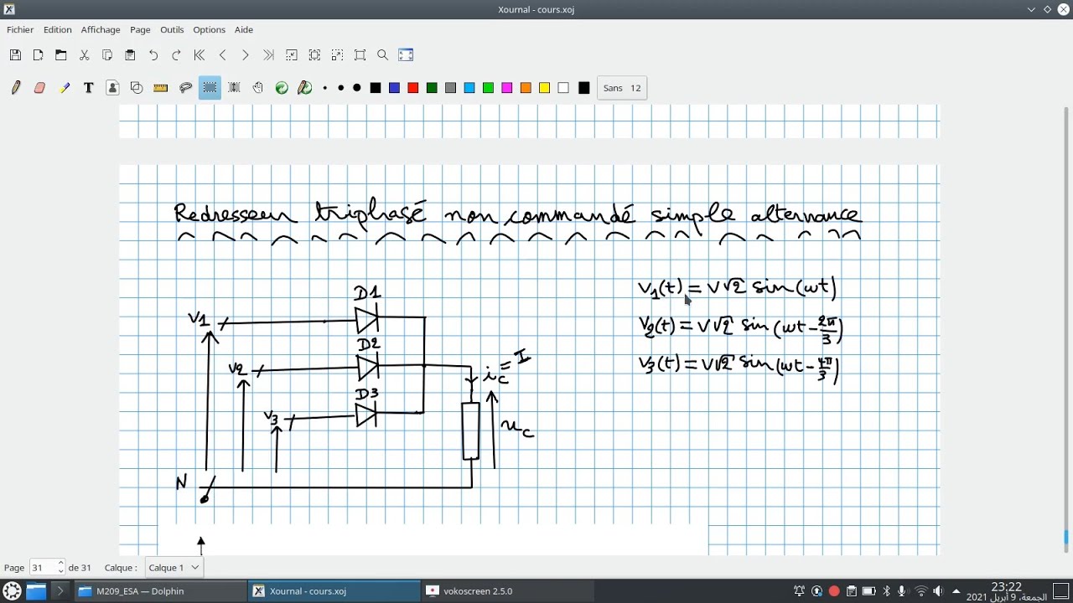Paste from clipboard using the Paste icon
The image size is (1073, 603).
click(x=130, y=55)
